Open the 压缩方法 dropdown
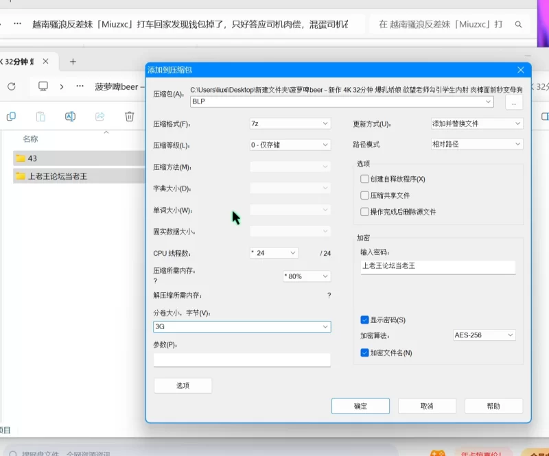Image resolution: width=549 pixels, height=456 pixels. (290, 167)
